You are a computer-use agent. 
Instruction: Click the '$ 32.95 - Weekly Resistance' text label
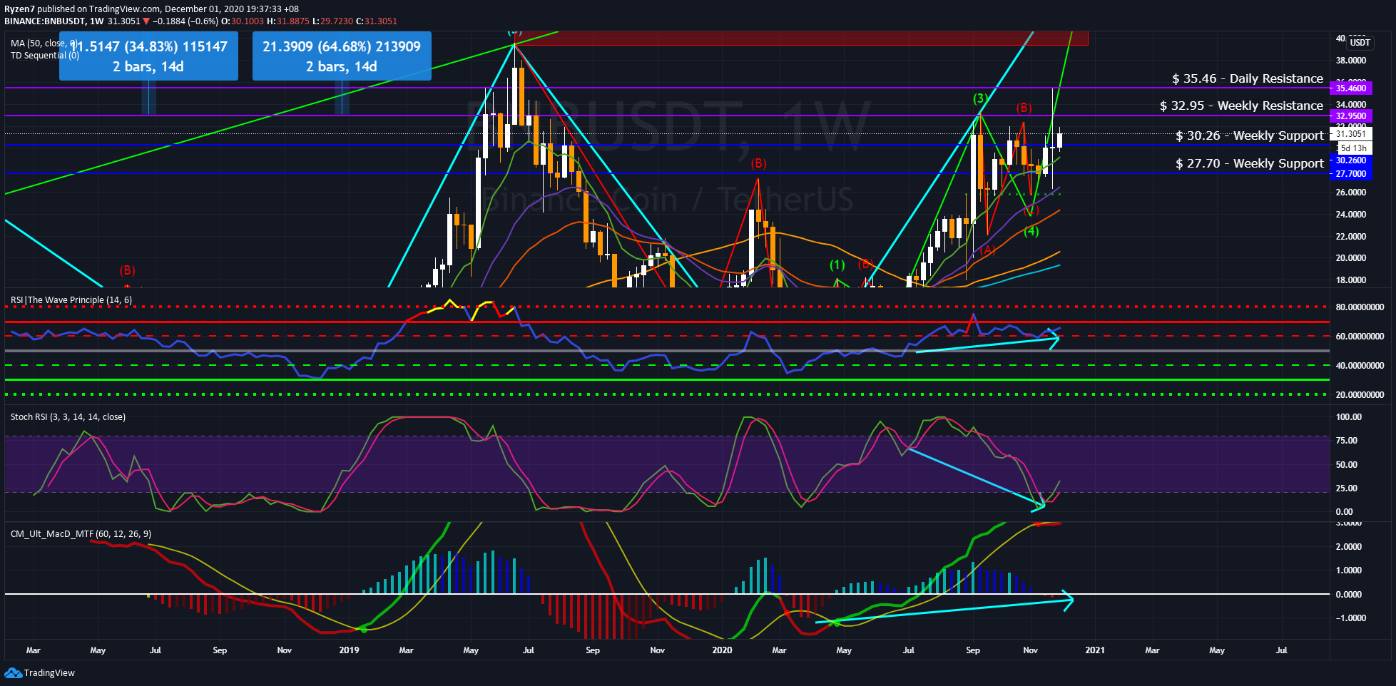tap(1241, 106)
